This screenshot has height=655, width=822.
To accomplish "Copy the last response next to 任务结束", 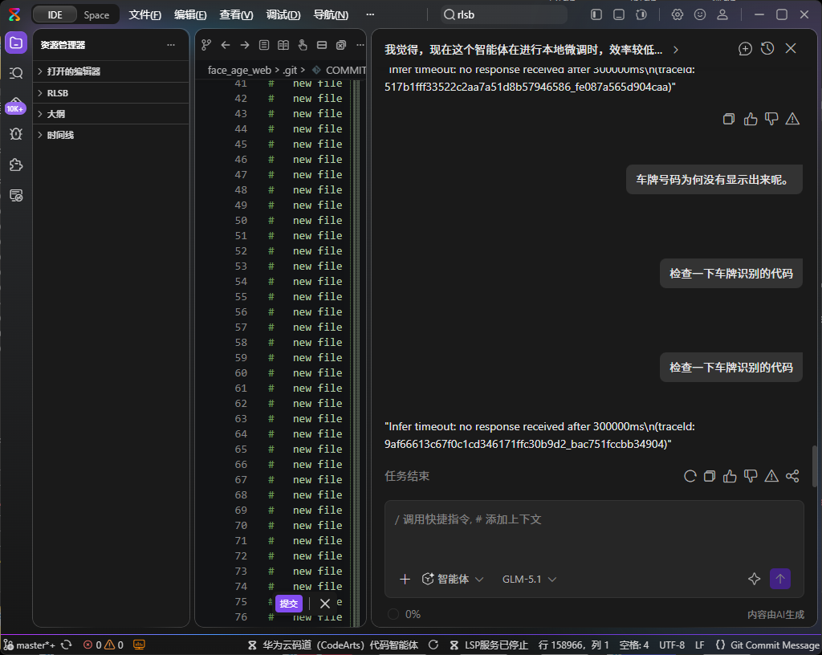I will 710,476.
